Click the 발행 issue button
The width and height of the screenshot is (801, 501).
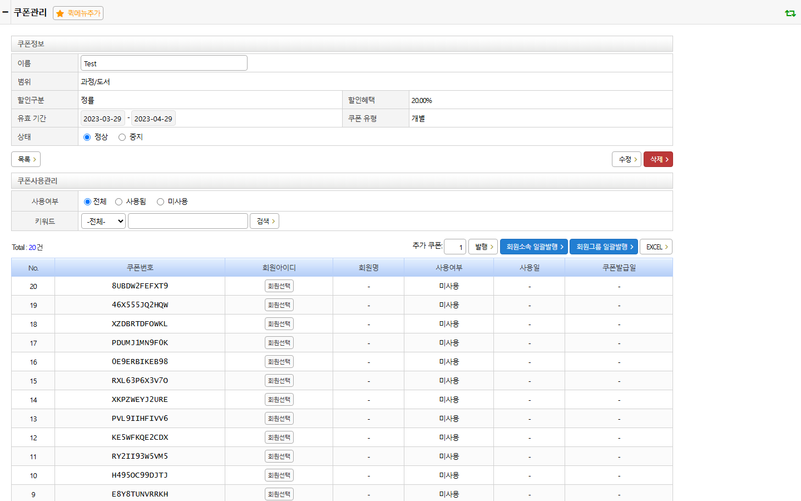(x=483, y=247)
